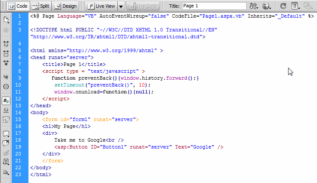Screen dimensions: 317x183
Task: Click the closing </script> tag
Action: (56, 99)
